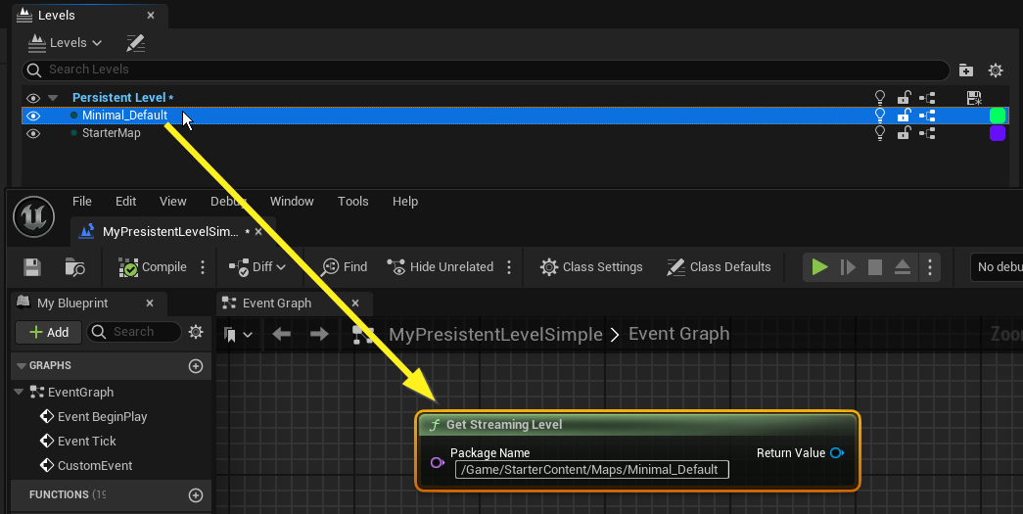Open Class Settings
The height and width of the screenshot is (514, 1023).
(x=591, y=267)
